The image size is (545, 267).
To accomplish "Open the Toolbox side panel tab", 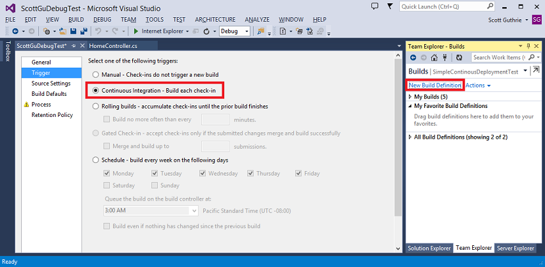I will click(x=8, y=52).
